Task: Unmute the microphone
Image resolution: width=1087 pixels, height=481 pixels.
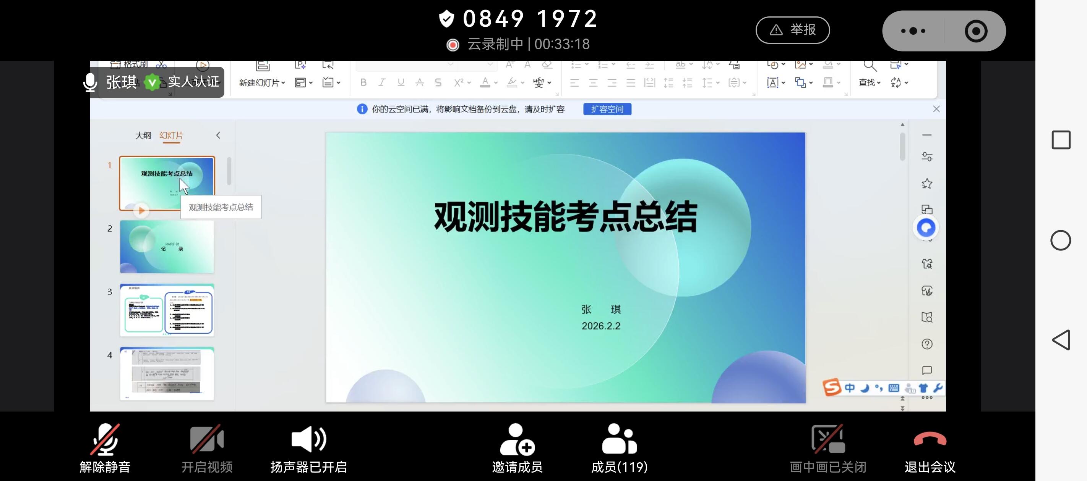Action: click(105, 440)
